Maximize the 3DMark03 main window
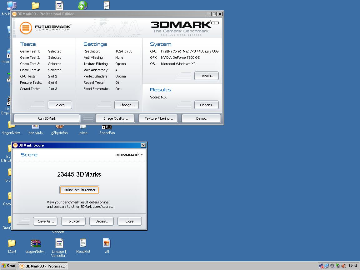Screen dimensions: 360x270 point(214,14)
